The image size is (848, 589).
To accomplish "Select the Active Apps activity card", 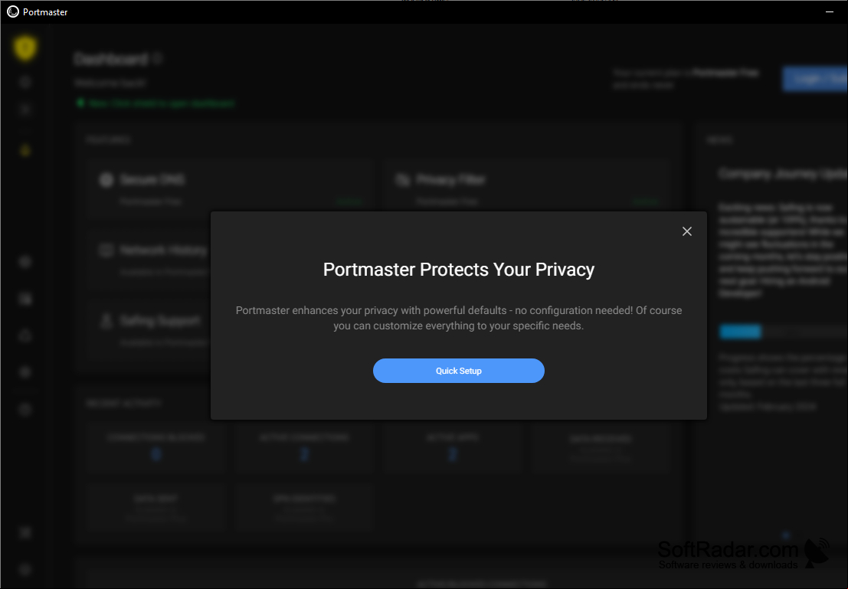I will (452, 448).
